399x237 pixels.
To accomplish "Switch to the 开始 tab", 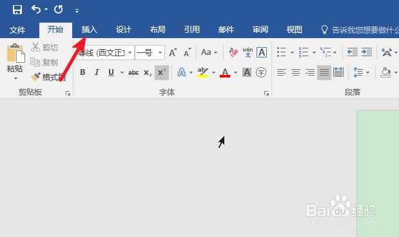I will 55,30.
